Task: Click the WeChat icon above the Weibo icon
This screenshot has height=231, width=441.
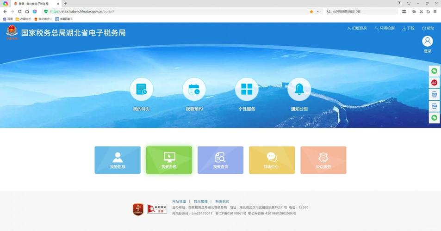Action: tap(434, 71)
